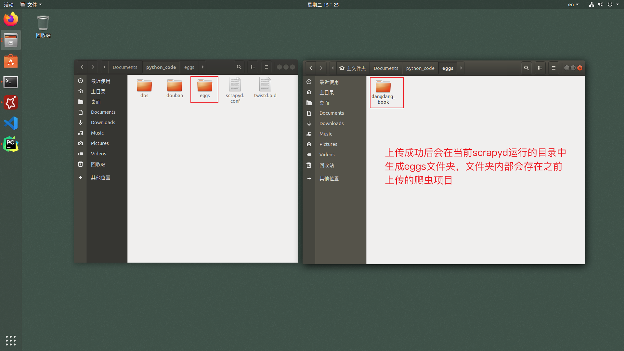The width and height of the screenshot is (624, 351).
Task: Navigate back in left file panel
Action: tap(82, 67)
